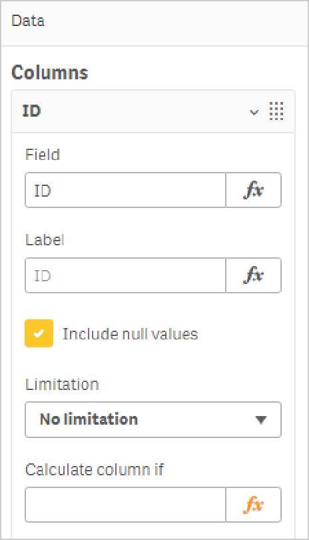
Task: Click into the Field input box
Action: click(125, 190)
